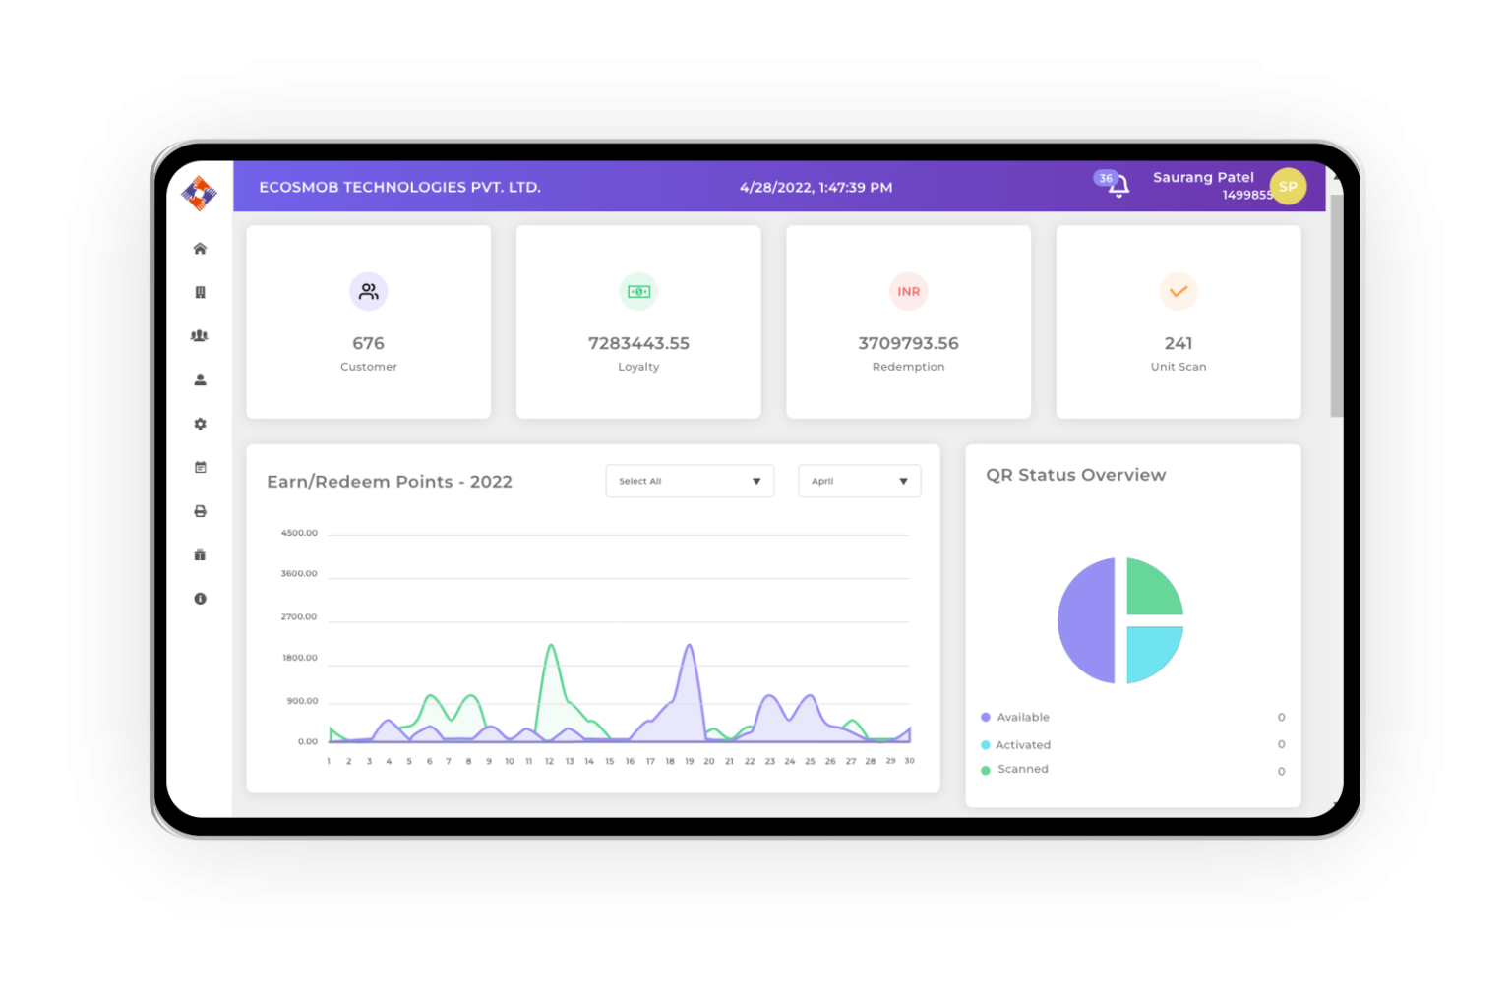Open the Select All dropdown
Viewport: 1511px width, 990px height.
tap(689, 481)
